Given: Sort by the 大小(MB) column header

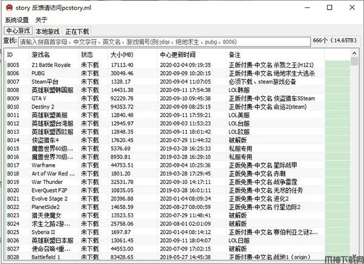Looking at the screenshot, I should pos(132,54).
